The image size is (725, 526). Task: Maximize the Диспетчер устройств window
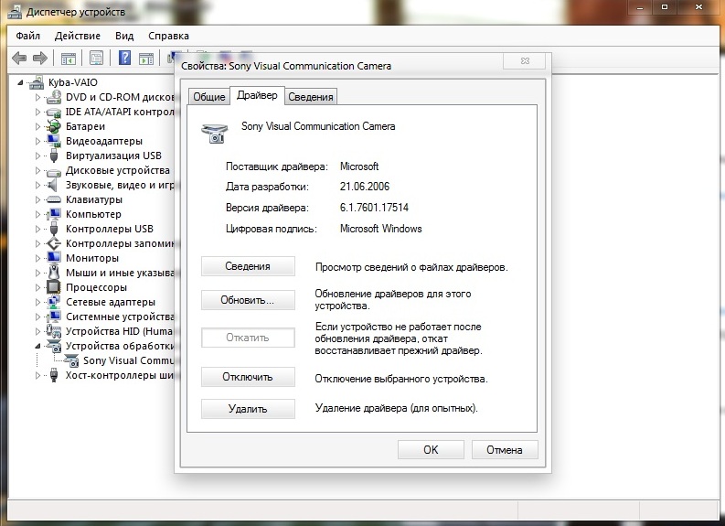[665, 7]
